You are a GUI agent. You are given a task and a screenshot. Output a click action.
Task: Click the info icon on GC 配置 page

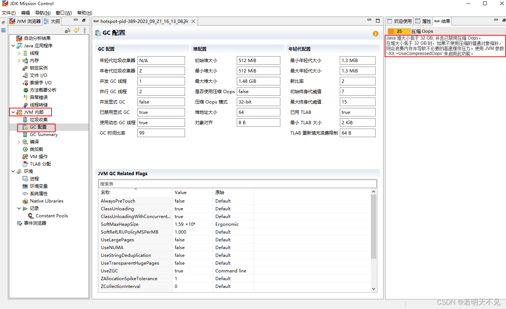coord(375,33)
